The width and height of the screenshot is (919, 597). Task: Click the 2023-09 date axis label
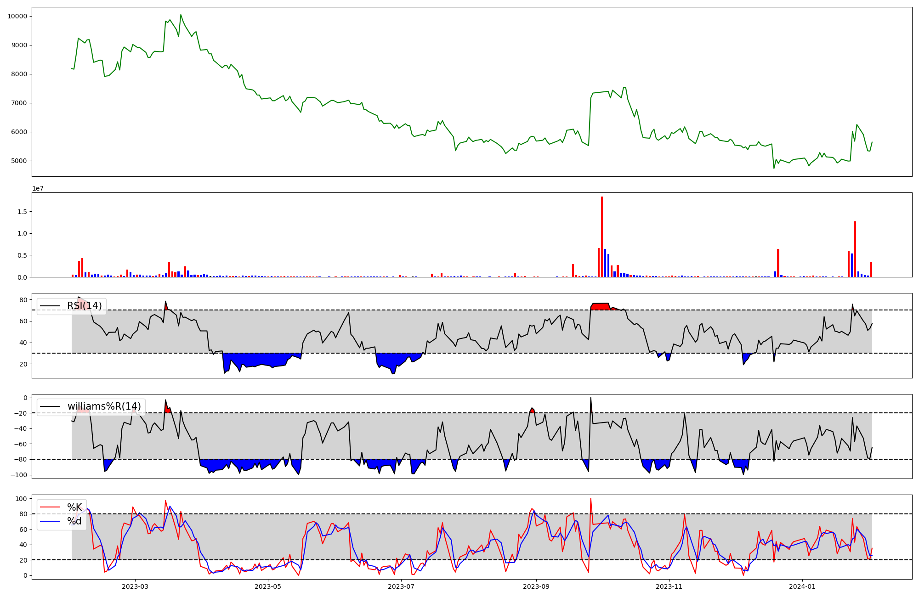536,586
